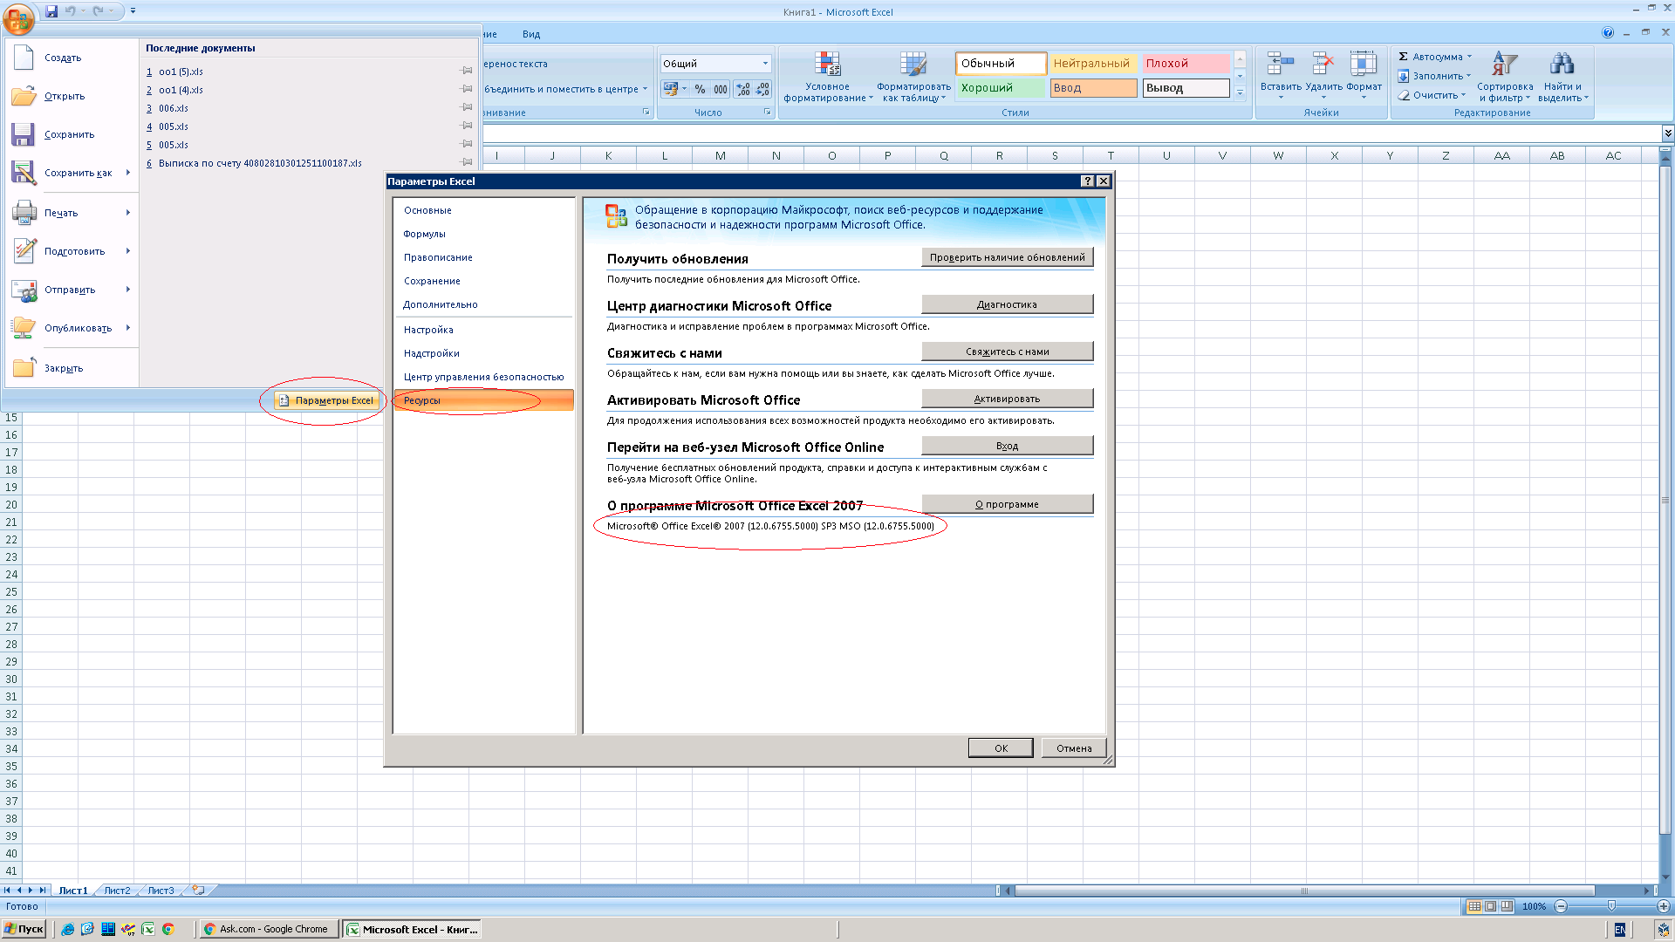The height and width of the screenshot is (942, 1675).
Task: Switch to Normal view in status bar
Action: coord(1474,906)
